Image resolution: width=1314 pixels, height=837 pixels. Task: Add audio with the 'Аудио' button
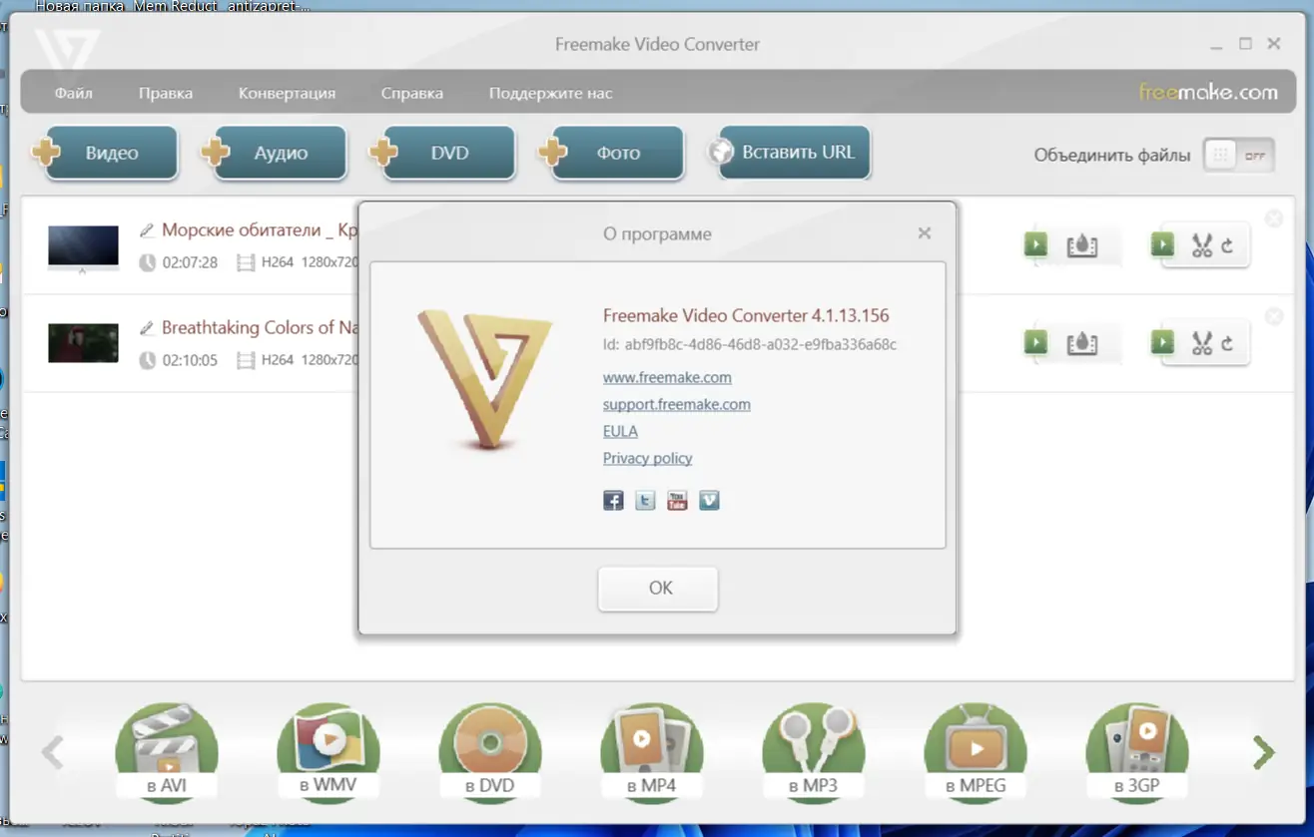(274, 153)
